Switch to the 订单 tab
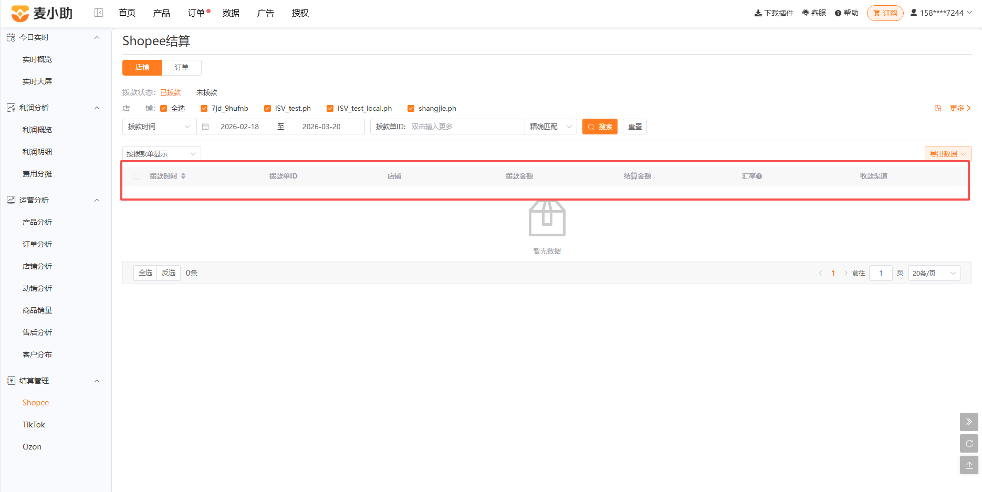The height and width of the screenshot is (492, 982). (182, 67)
